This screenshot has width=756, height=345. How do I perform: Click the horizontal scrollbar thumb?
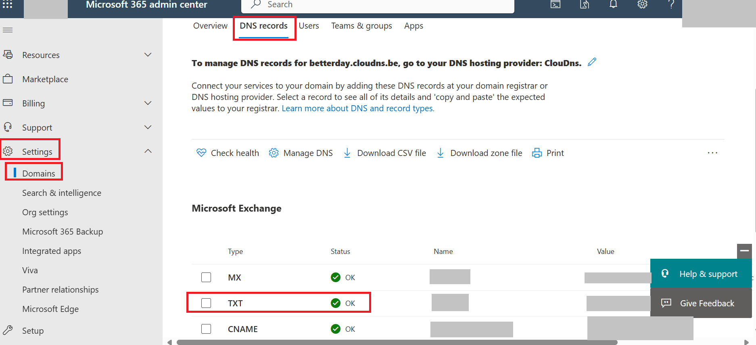point(397,342)
